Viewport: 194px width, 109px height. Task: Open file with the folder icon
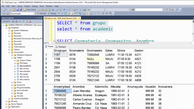click(14, 10)
